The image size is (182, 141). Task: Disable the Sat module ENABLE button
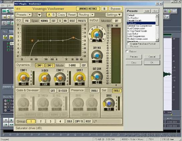coord(117,91)
